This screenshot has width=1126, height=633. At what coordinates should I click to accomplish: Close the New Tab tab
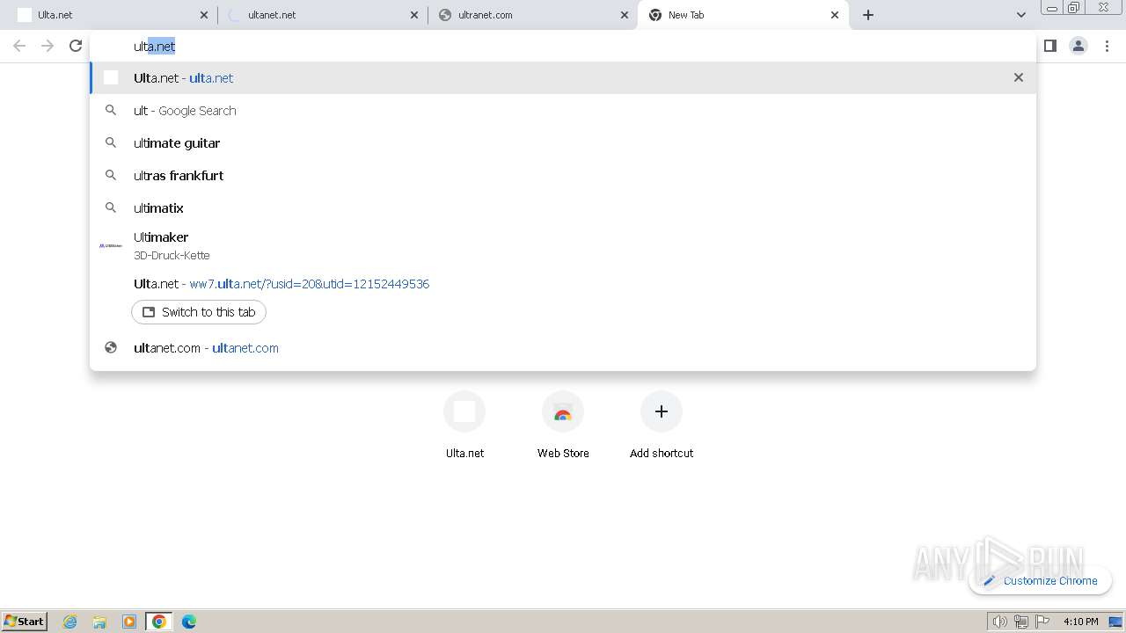835,15
